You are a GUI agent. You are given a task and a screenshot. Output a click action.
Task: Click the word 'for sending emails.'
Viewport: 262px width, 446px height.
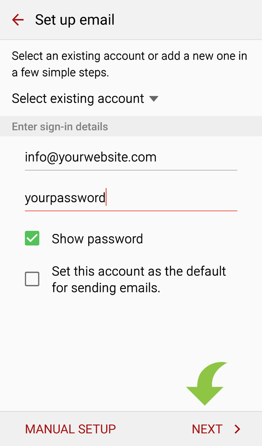106,288
